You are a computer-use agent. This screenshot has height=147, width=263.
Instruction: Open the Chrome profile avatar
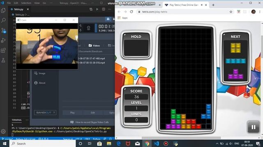[x=254, y=12]
